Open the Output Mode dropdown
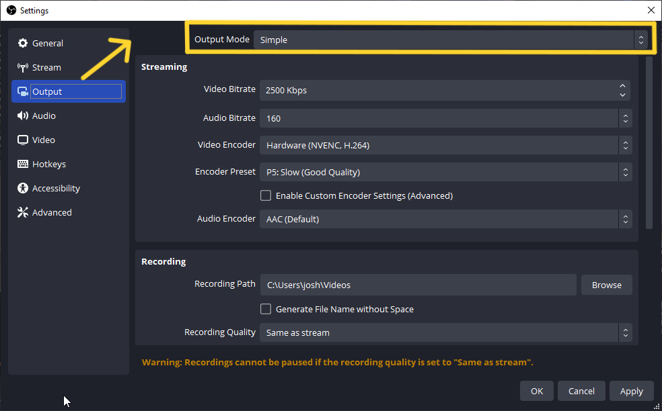 (451, 40)
